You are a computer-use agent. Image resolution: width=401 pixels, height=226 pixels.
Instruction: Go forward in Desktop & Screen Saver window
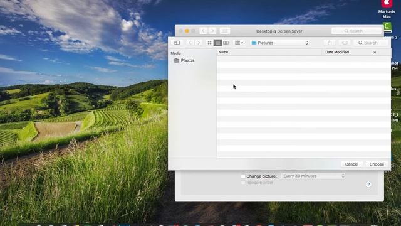[212, 31]
